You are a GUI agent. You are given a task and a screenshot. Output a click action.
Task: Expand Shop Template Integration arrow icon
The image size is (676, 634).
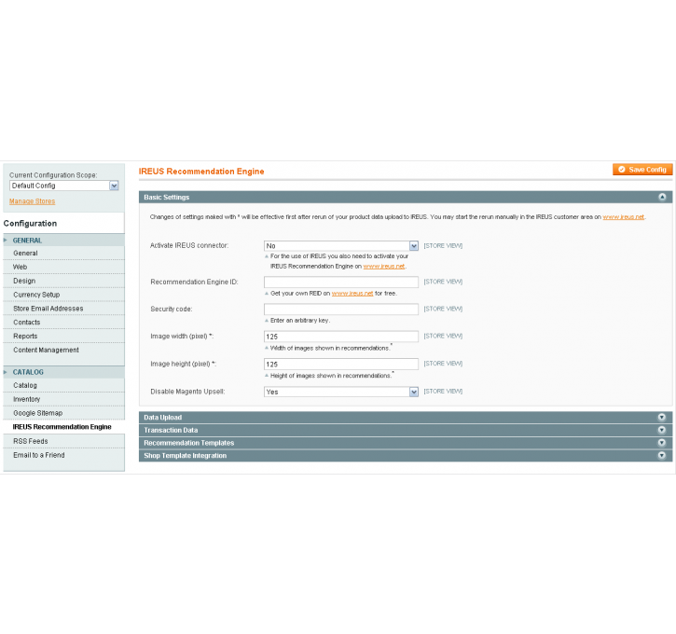point(662,456)
